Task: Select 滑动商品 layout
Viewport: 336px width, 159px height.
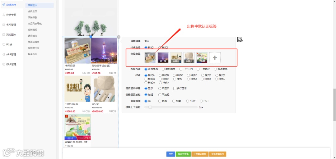Action: click(x=215, y=69)
